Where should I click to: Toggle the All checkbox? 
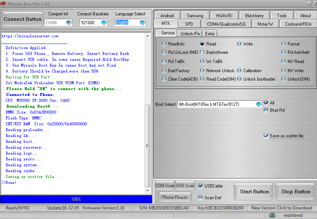click(266, 103)
